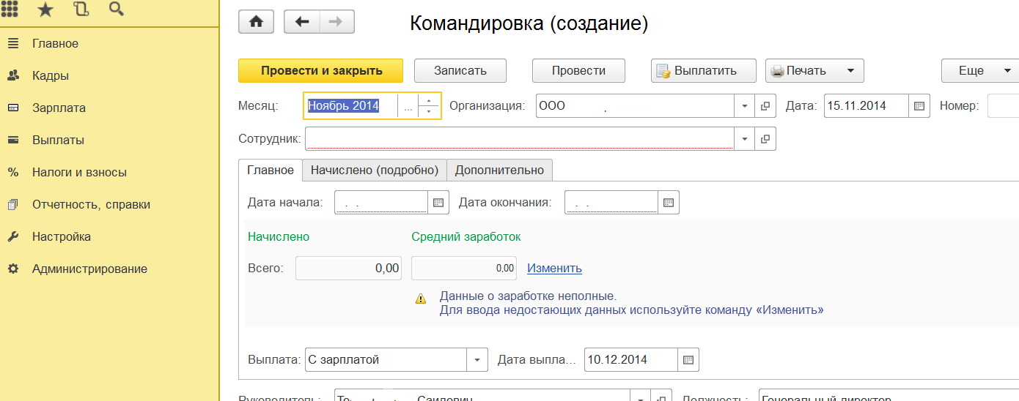Focus the Дата field 15.11.2014
Image resolution: width=1019 pixels, height=401 pixels.
(x=867, y=105)
